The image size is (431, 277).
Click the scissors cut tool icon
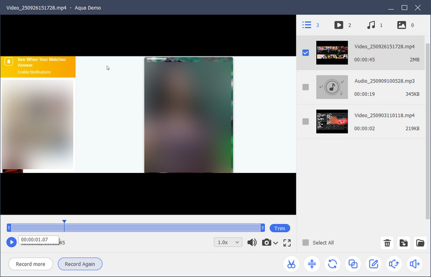(x=291, y=264)
